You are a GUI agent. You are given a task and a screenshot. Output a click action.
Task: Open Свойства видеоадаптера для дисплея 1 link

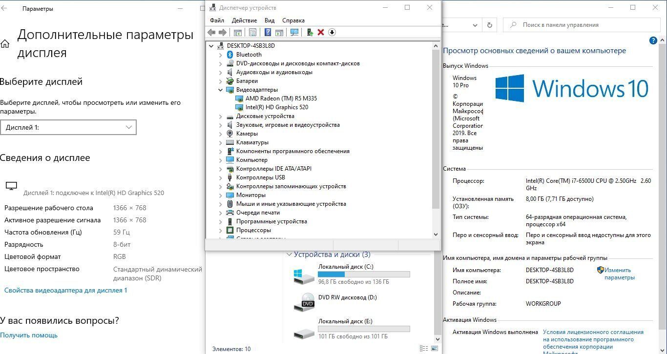65,290
